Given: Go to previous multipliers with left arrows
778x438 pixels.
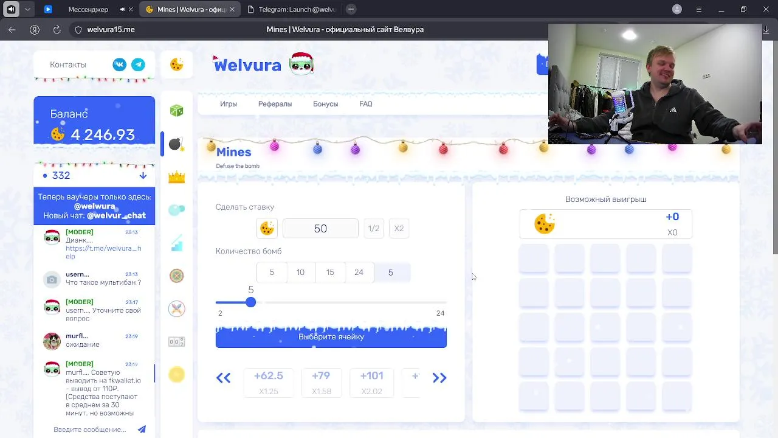Looking at the screenshot, I should pos(223,378).
